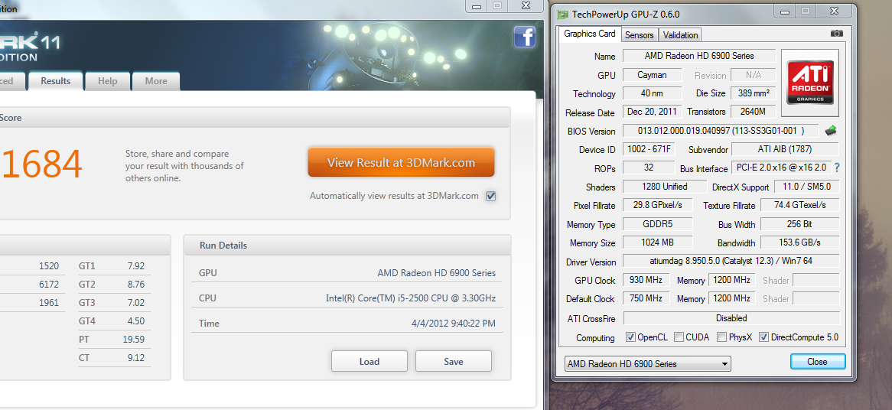Click the score value 1520

point(49,266)
